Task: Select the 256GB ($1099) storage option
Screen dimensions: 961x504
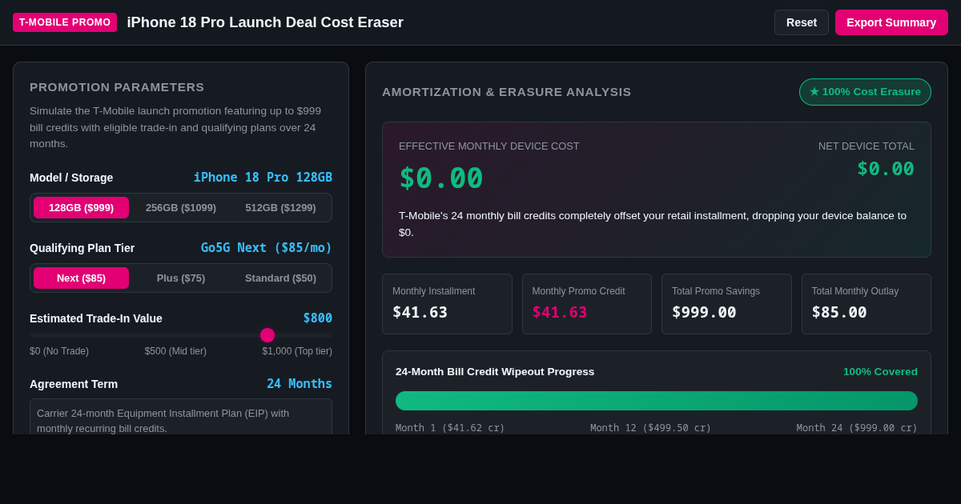Action: tap(181, 208)
